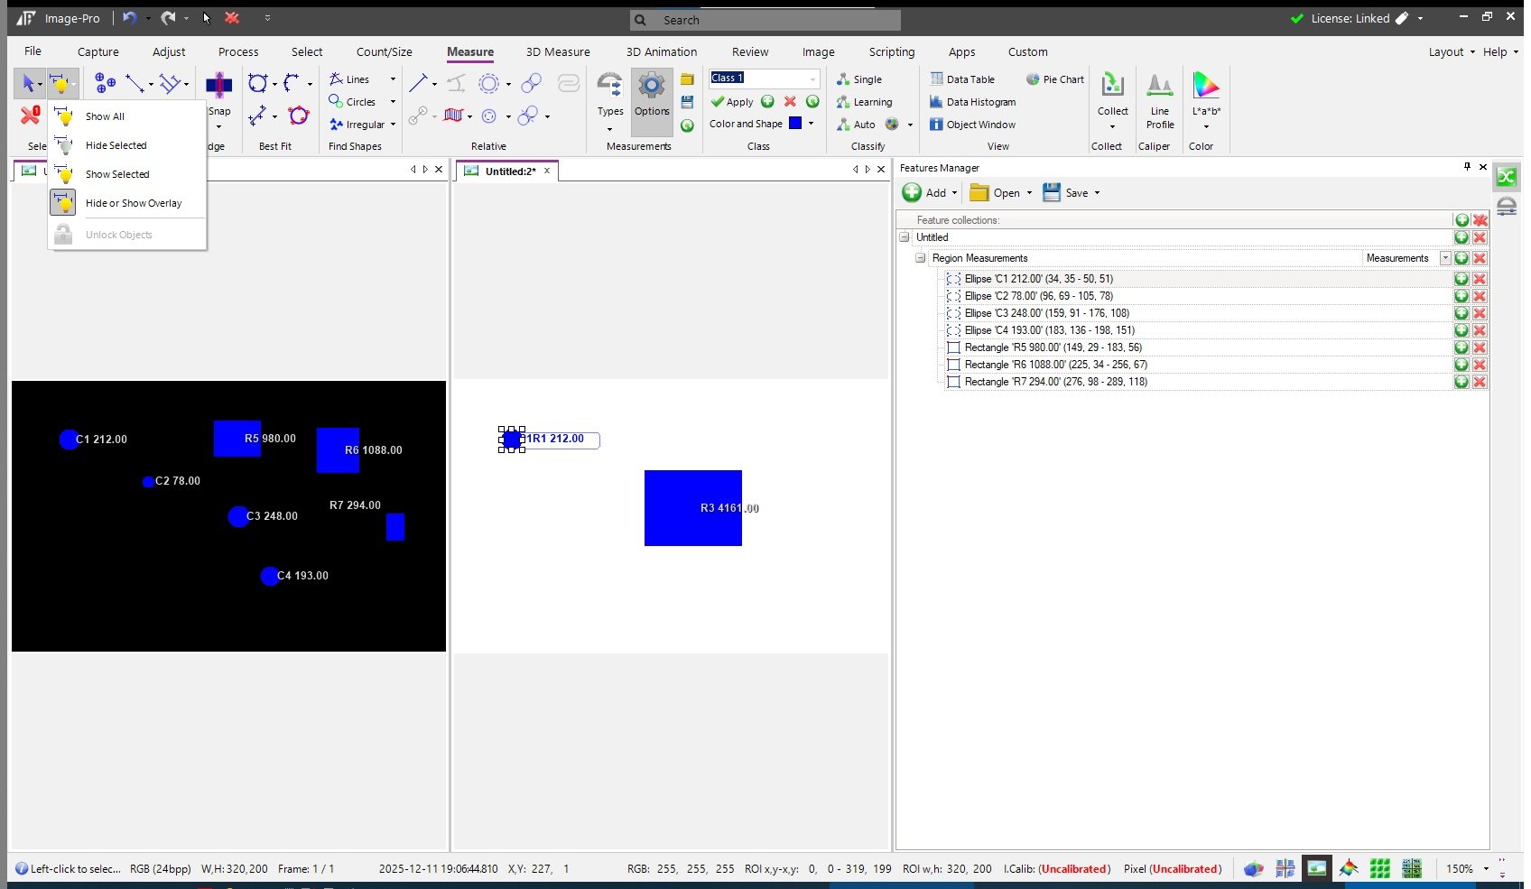Click the redo arrow in title bar

pyautogui.click(x=168, y=18)
